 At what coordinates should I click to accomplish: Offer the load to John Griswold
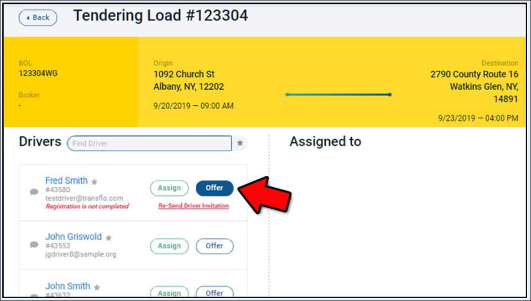[214, 246]
